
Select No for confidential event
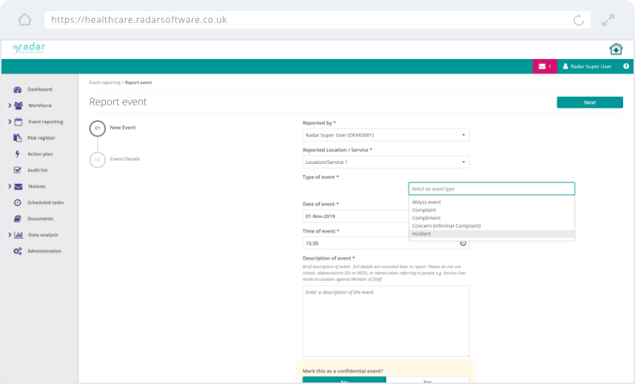click(x=344, y=380)
